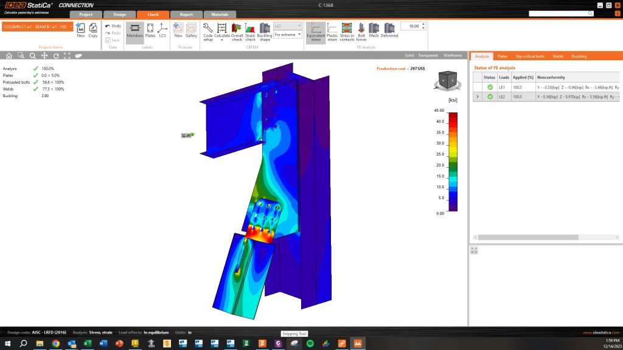Toggle LCS labels

(162, 30)
